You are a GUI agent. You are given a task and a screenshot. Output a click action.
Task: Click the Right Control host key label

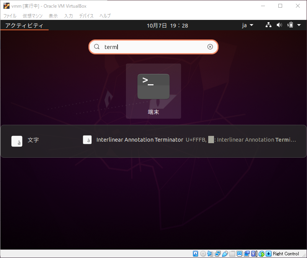click(x=286, y=254)
